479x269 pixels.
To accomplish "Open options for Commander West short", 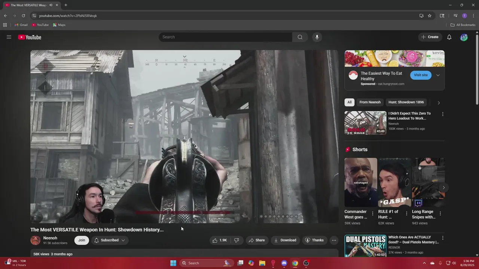I will tap(372, 214).
